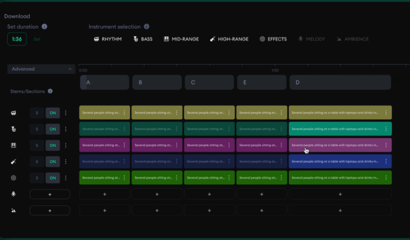410x240 pixels.
Task: Add ambience clip in section E
Action: (262, 211)
